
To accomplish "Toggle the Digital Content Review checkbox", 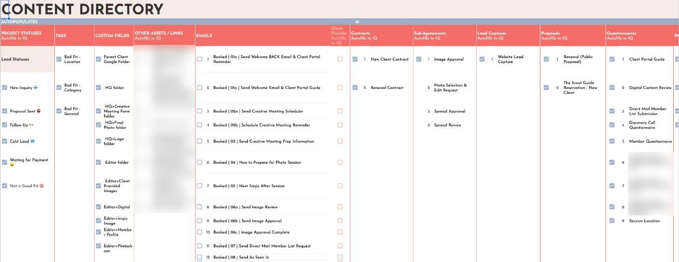I will [x=611, y=87].
